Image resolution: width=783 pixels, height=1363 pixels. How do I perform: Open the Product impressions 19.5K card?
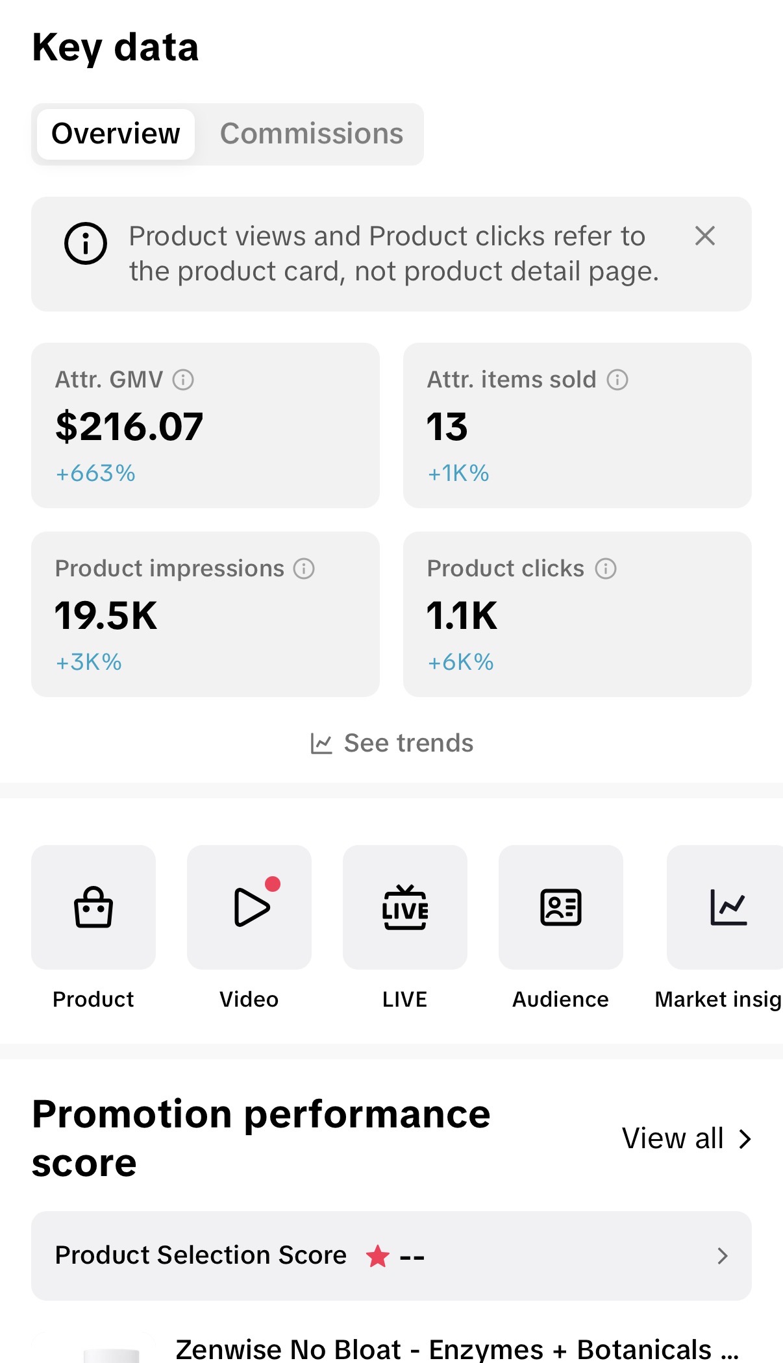click(205, 614)
